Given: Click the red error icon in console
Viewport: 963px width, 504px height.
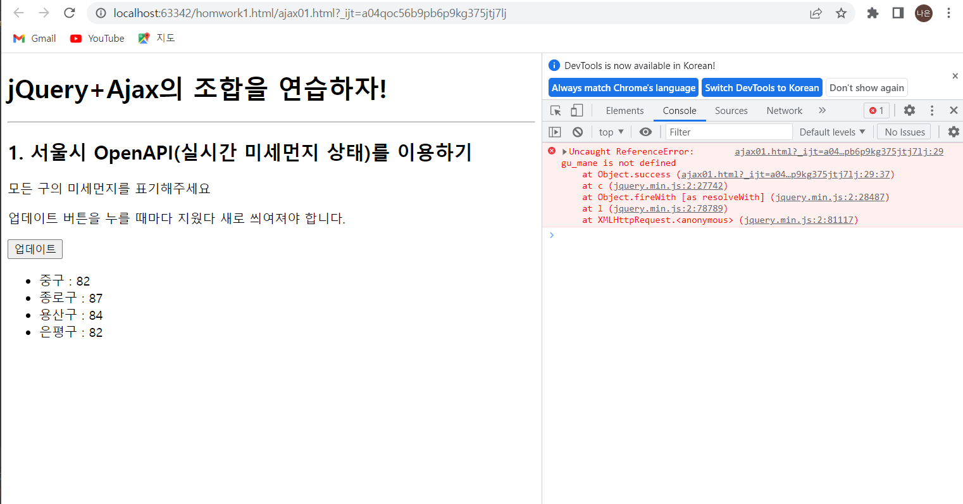Looking at the screenshot, I should 552,151.
